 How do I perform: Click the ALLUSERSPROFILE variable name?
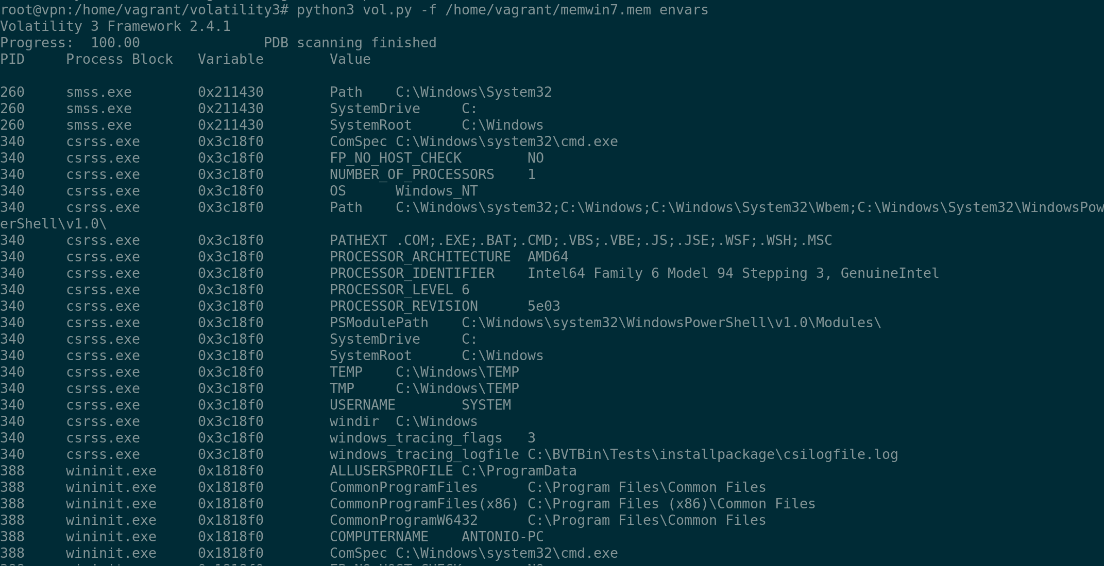pos(391,471)
